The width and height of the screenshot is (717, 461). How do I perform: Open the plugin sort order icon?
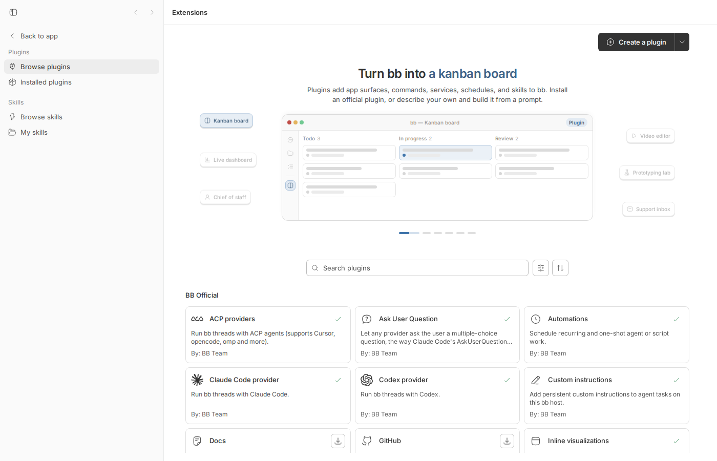click(560, 268)
